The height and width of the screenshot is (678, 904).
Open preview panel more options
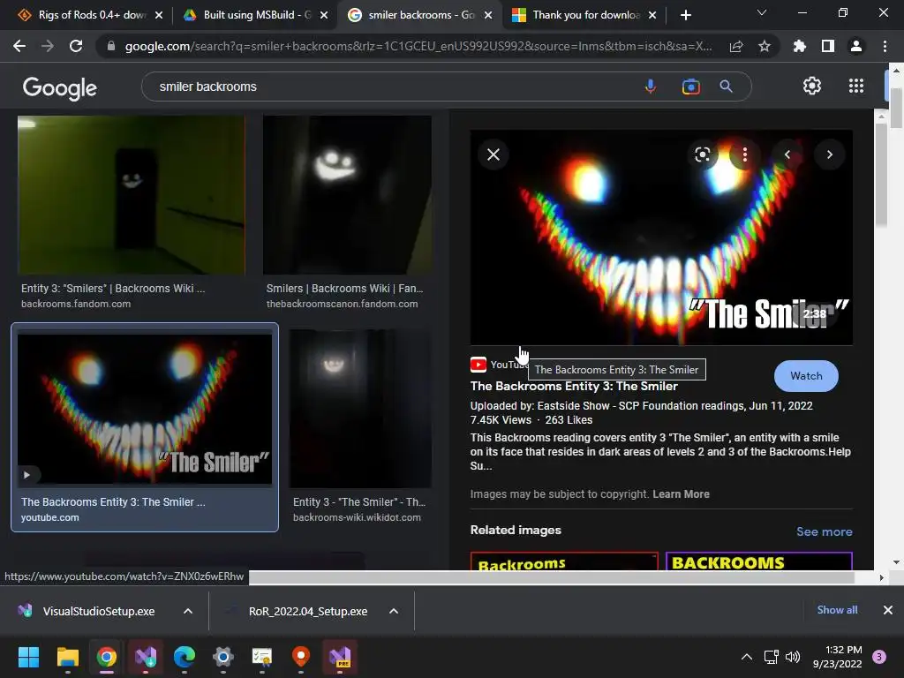point(745,154)
